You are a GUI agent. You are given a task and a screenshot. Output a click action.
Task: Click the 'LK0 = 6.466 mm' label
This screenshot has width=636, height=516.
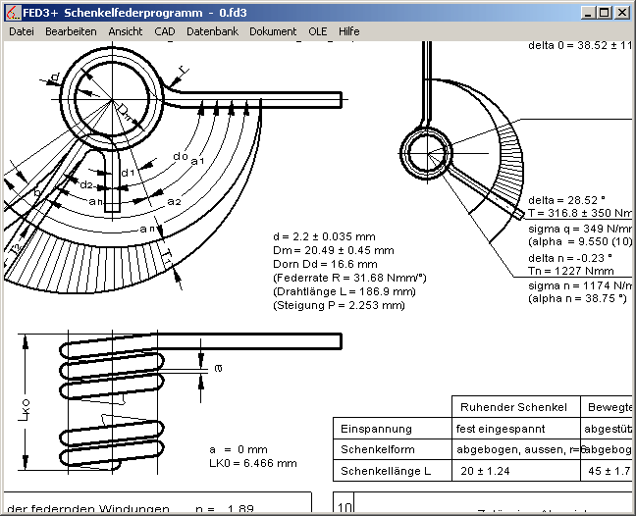tap(249, 461)
